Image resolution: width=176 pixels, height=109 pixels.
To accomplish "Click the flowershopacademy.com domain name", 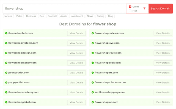I will (x=24, y=92).
